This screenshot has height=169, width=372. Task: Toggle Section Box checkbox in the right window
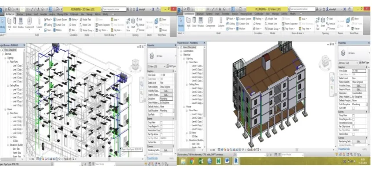tap(354, 134)
